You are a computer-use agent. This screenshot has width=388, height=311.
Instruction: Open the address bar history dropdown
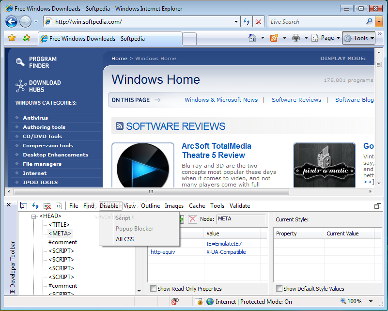click(236, 22)
